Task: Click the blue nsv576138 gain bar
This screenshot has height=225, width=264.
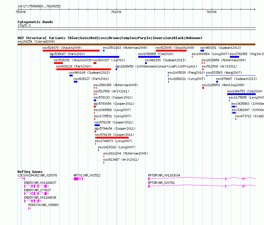Action: [x=97, y=125]
